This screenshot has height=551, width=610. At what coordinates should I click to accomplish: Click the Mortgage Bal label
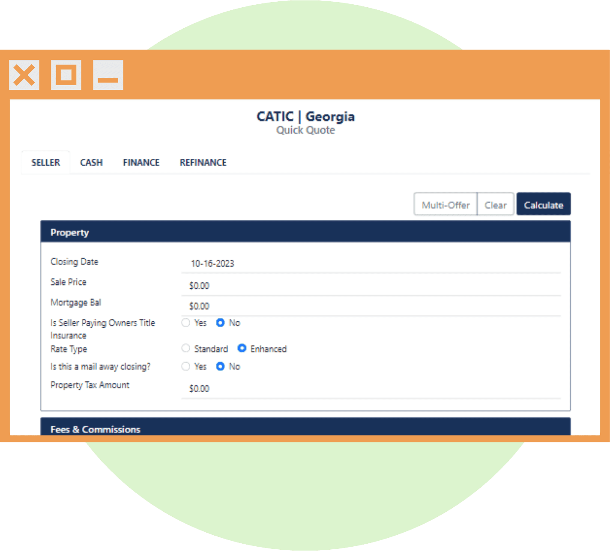coord(75,302)
